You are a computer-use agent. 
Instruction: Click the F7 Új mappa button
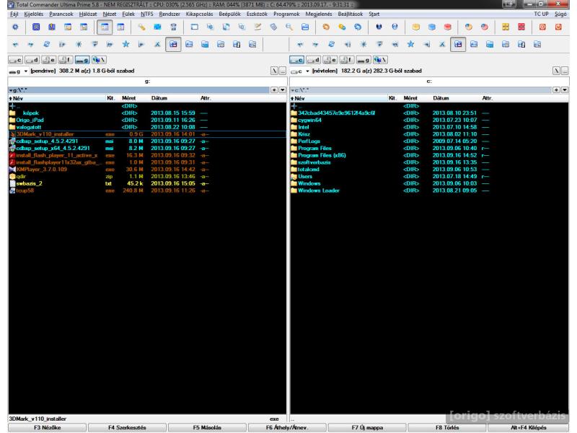(367, 427)
